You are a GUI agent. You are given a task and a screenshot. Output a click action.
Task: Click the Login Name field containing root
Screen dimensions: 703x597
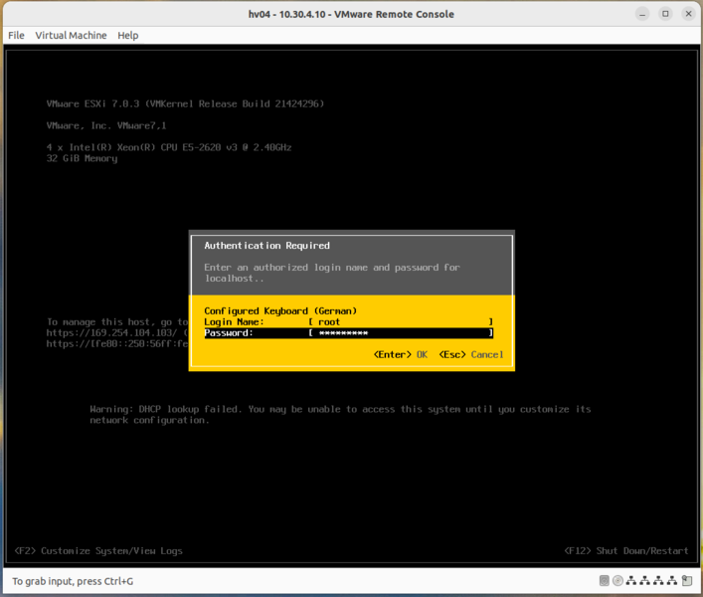point(400,322)
